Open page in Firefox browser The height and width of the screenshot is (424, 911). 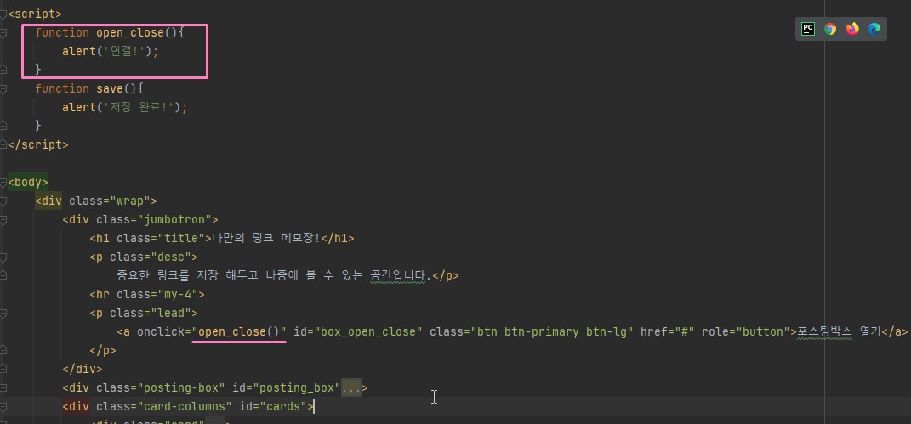pos(852,29)
